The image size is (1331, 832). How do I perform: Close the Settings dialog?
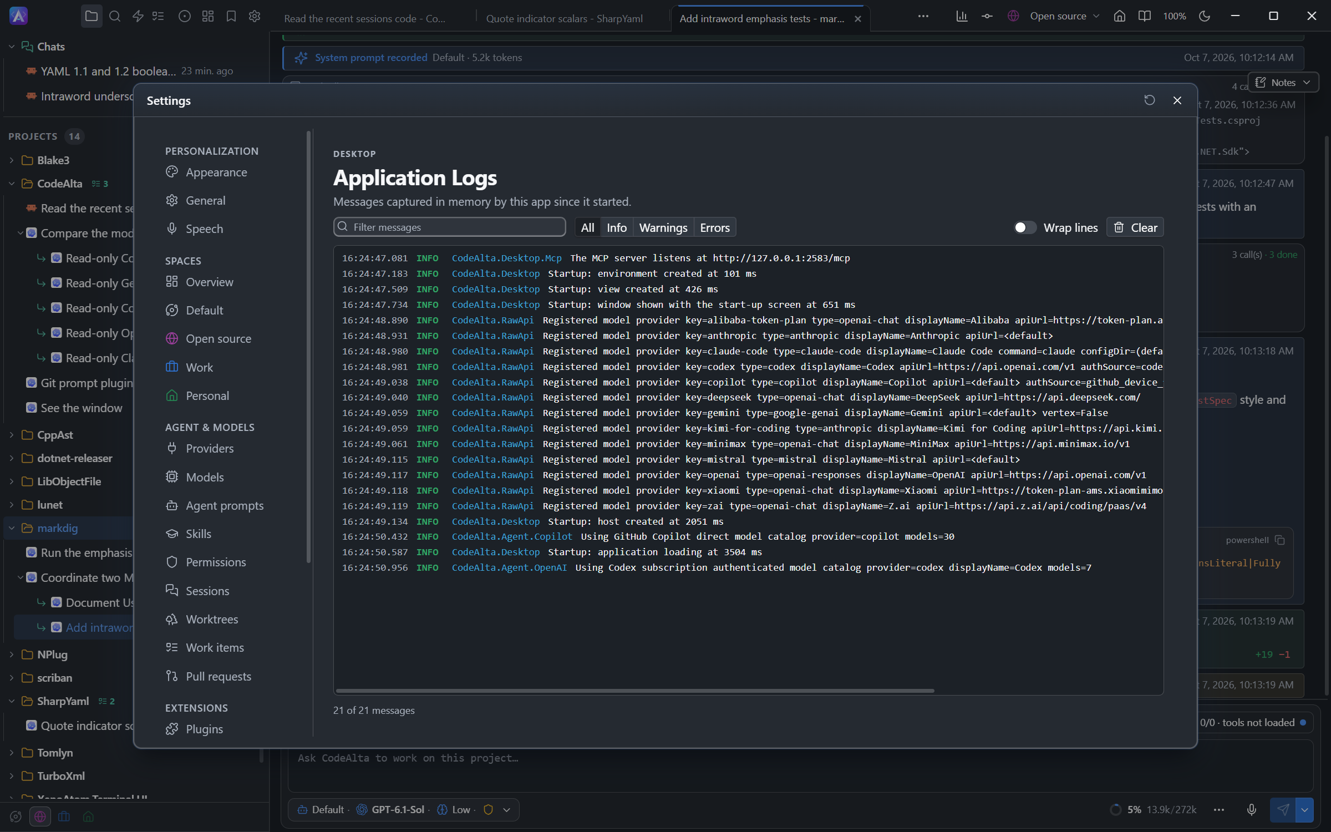pos(1177,100)
